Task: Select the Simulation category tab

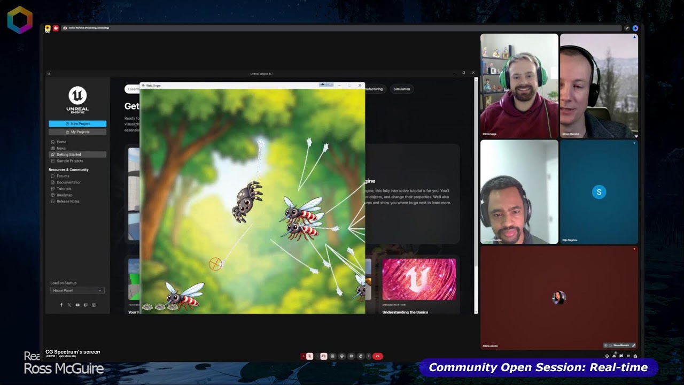Action: (x=402, y=89)
